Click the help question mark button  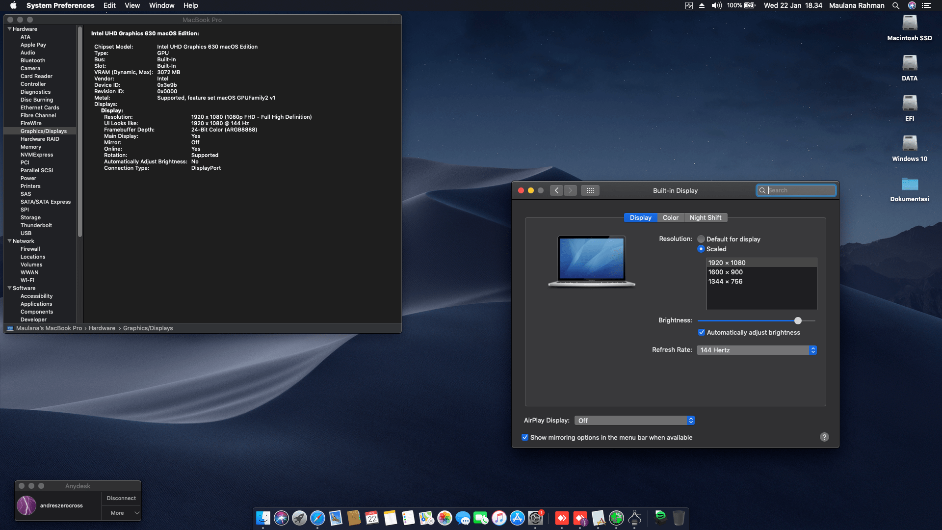coord(824,437)
